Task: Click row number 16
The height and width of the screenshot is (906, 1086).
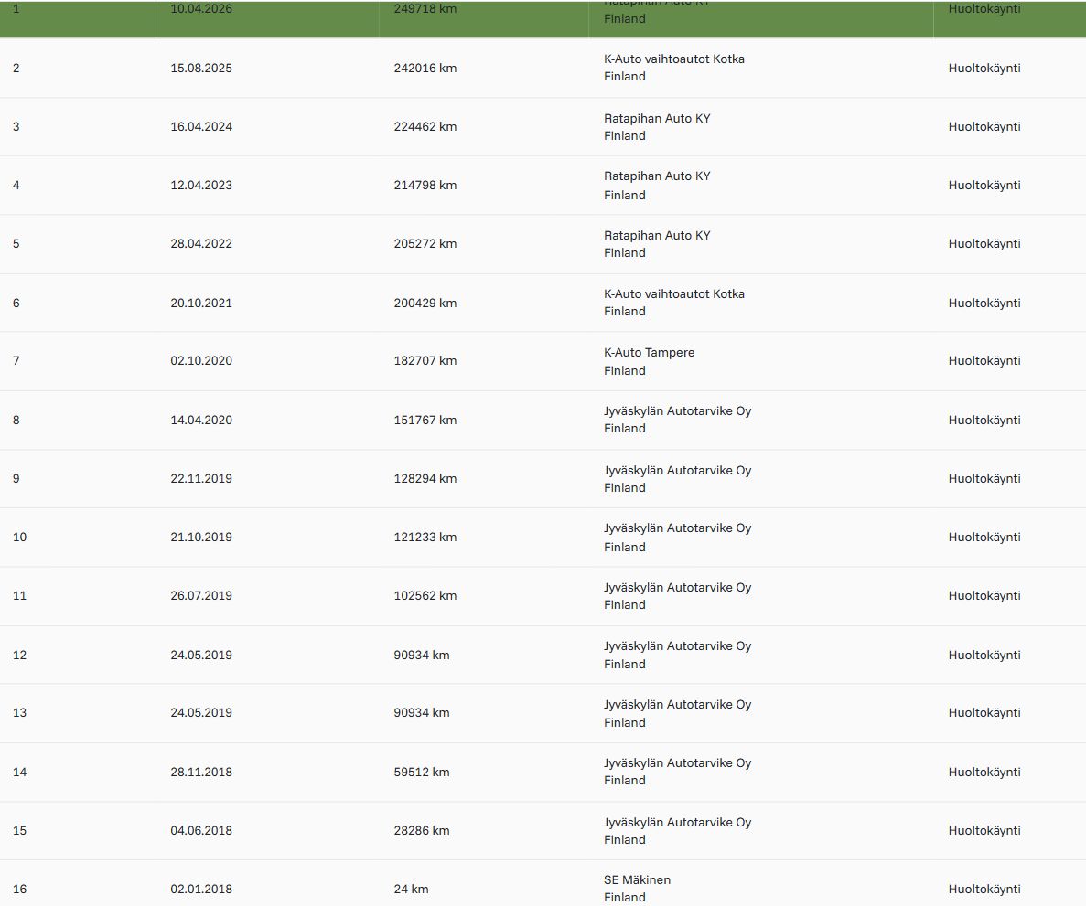Action: click(19, 889)
